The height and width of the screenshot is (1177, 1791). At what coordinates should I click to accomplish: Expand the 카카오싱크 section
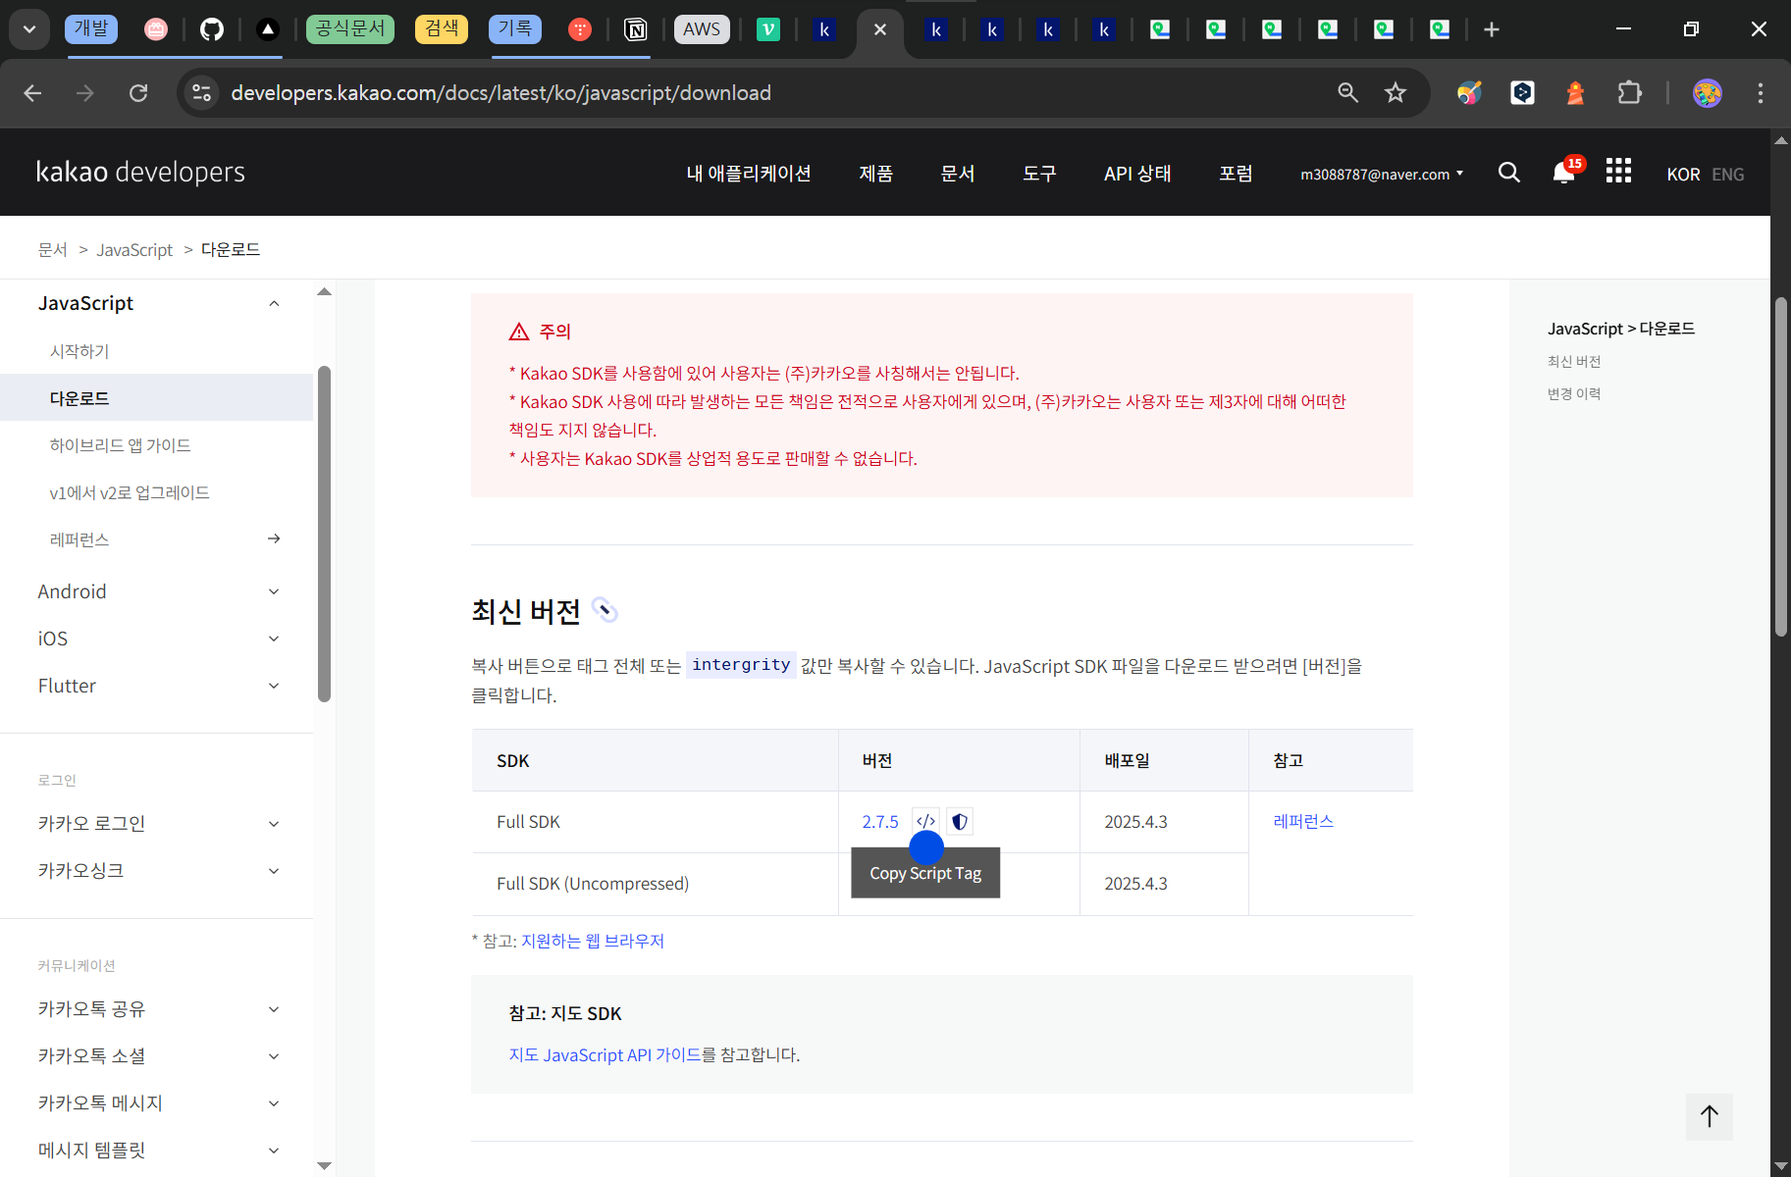(274, 871)
